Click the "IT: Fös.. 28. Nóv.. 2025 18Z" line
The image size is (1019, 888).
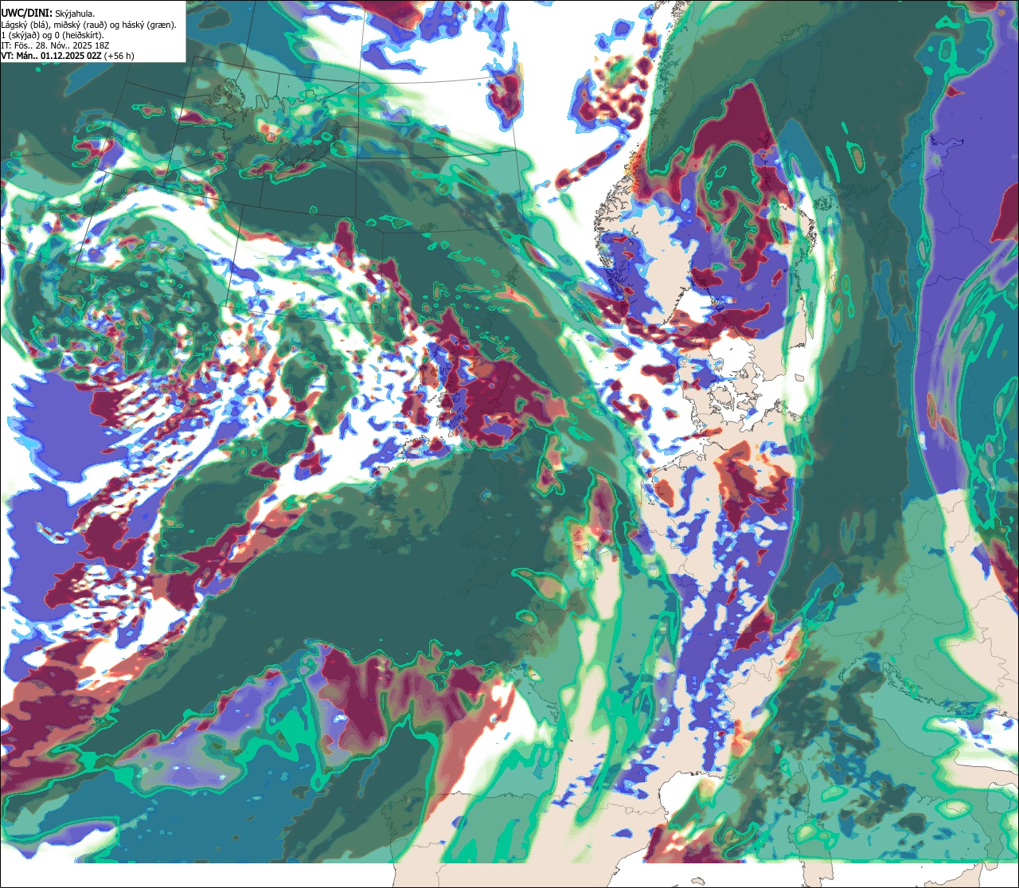pos(56,45)
